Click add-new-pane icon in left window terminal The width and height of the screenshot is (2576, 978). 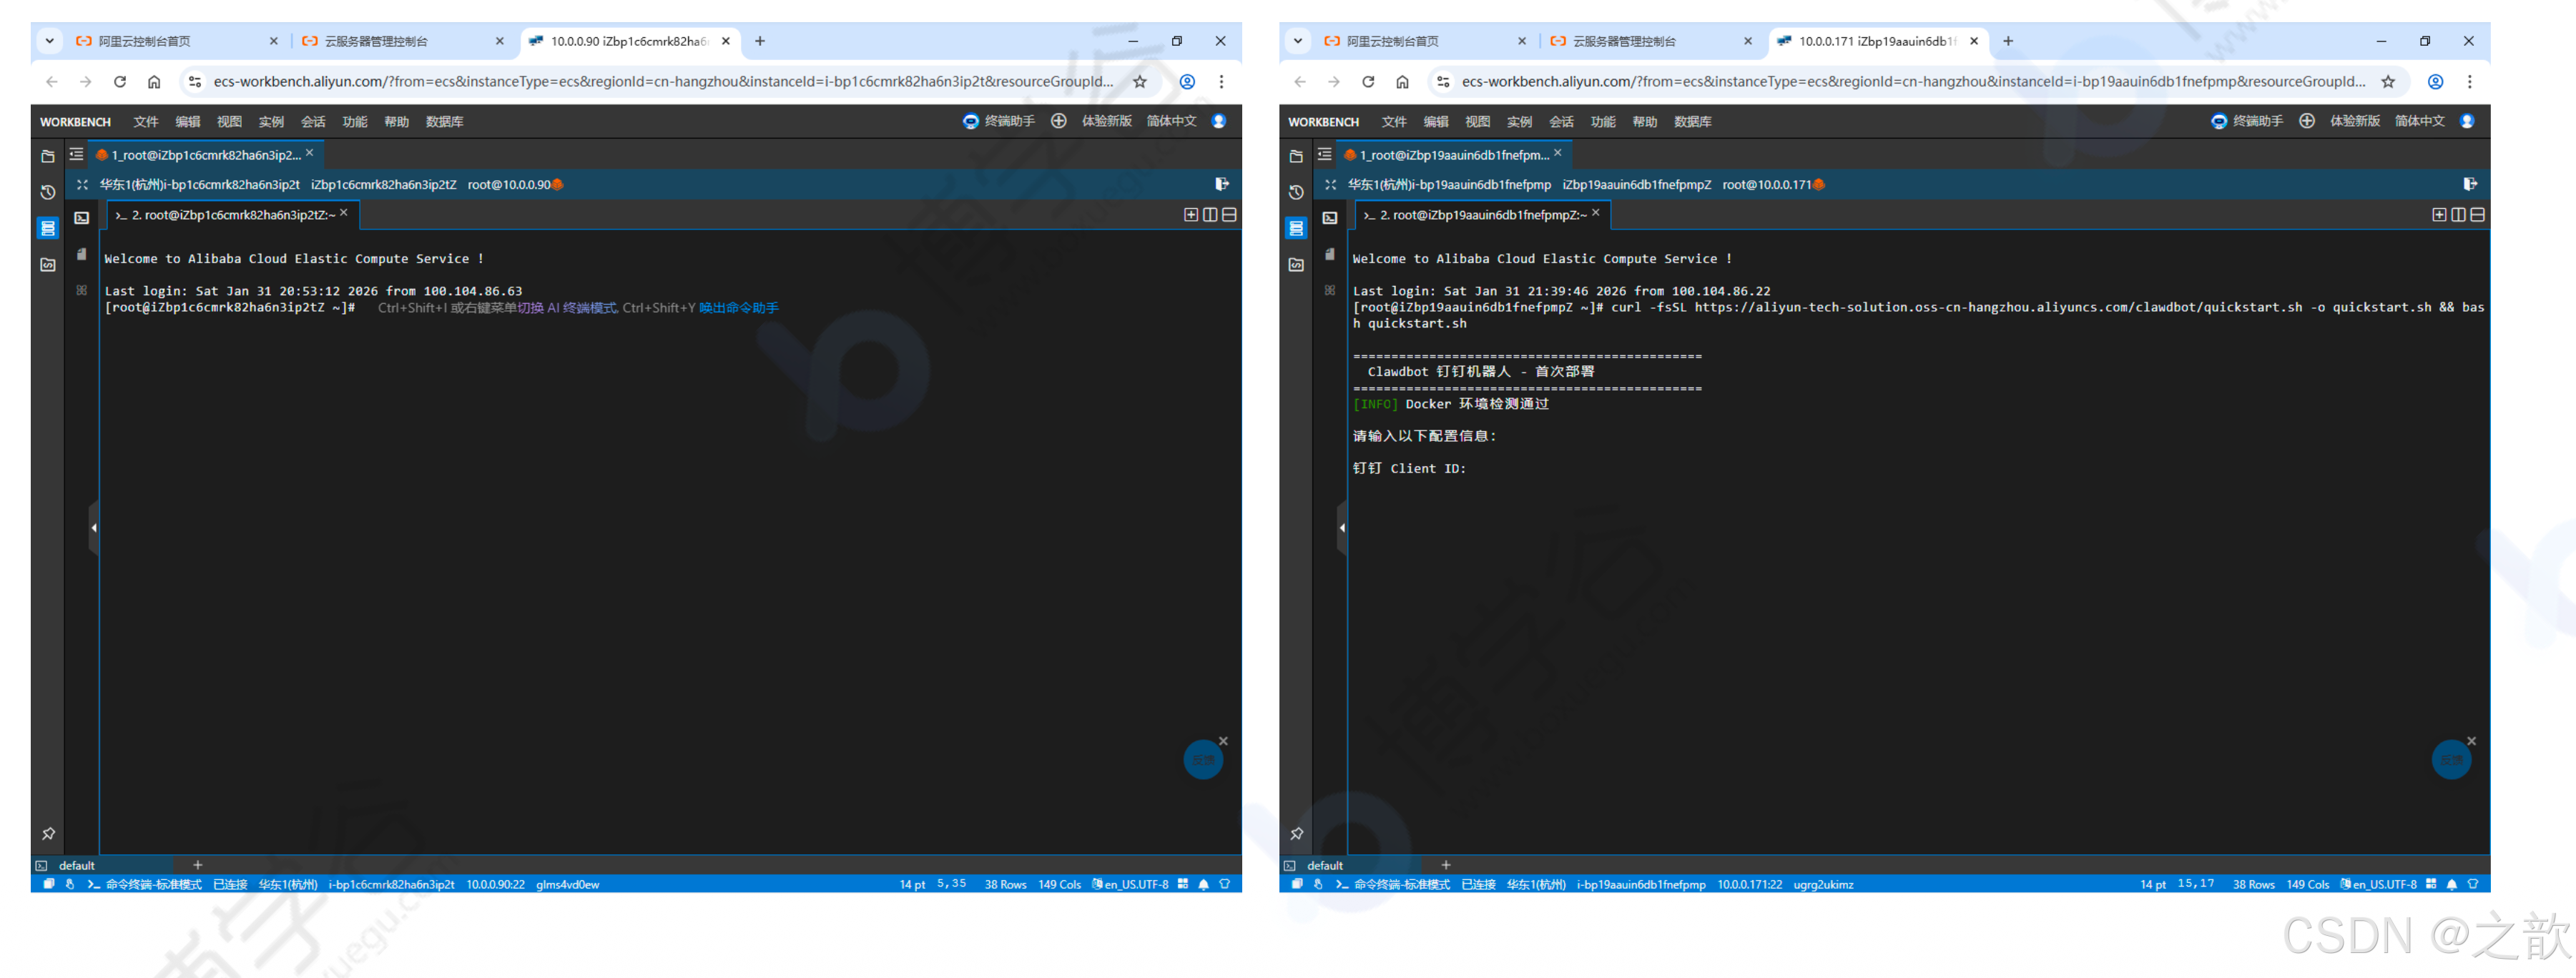tap(1190, 215)
